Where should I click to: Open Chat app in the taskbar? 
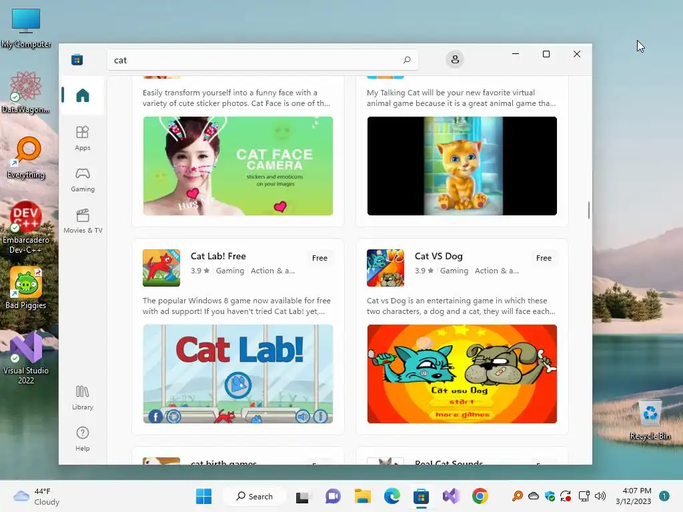coord(333,496)
